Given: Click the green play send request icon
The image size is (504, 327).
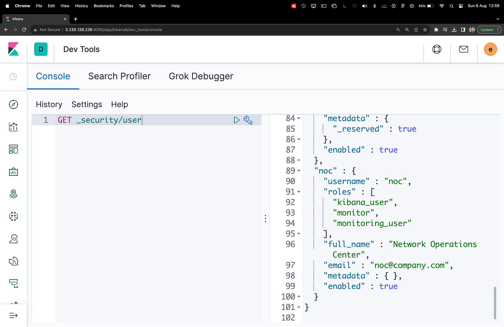Looking at the screenshot, I should pos(237,120).
